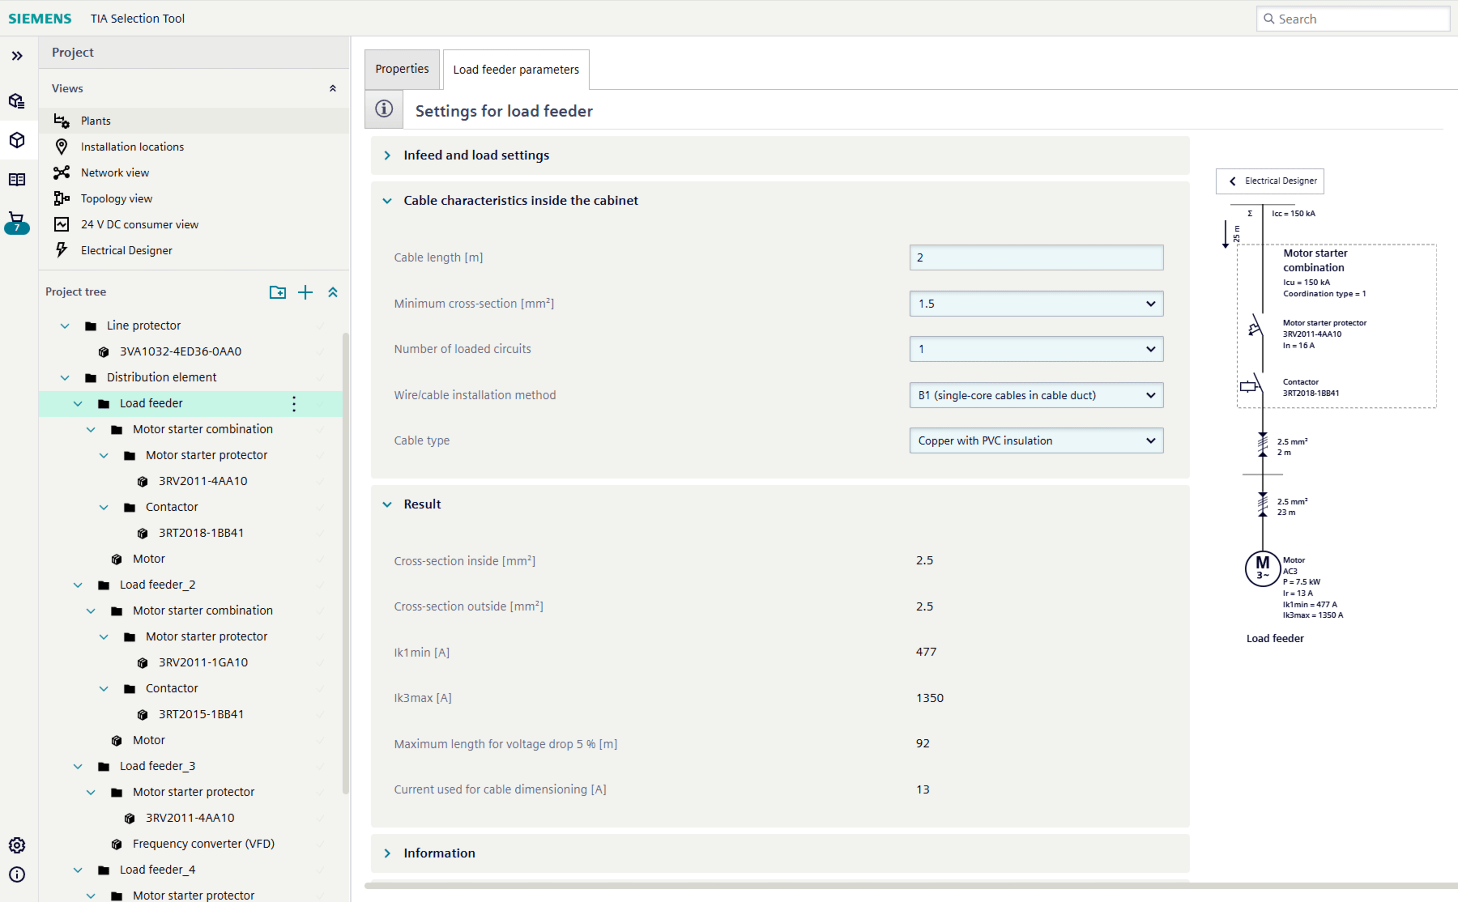Click the Ik1min value 477

pos(926,652)
